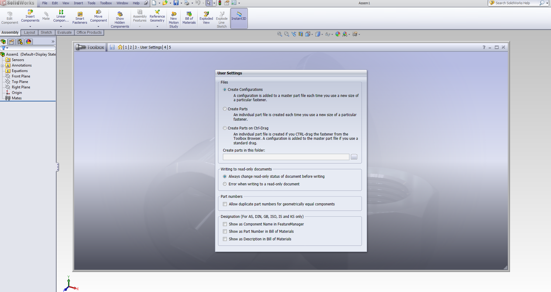Open the Hide/Show Items dropdown arrow
Image resolution: width=551 pixels, height=292 pixels.
click(332, 34)
